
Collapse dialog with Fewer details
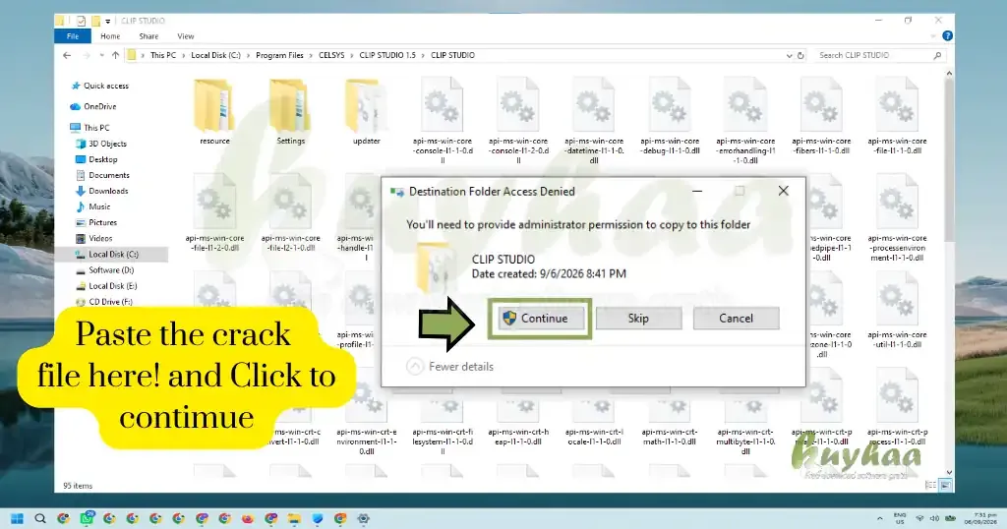(450, 367)
